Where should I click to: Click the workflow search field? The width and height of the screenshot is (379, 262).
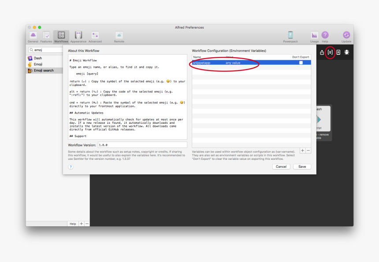(x=46, y=50)
